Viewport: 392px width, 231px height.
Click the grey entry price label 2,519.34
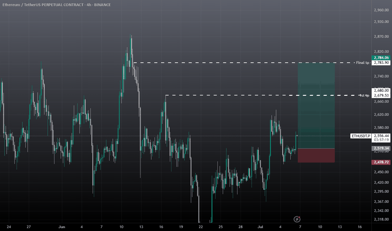[x=381, y=148]
